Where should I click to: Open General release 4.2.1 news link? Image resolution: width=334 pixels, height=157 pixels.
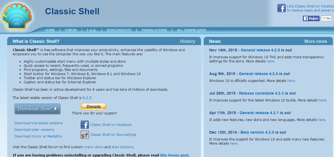click(x=259, y=113)
